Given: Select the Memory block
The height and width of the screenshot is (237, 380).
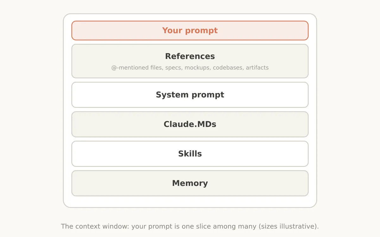Looking at the screenshot, I should point(190,183).
